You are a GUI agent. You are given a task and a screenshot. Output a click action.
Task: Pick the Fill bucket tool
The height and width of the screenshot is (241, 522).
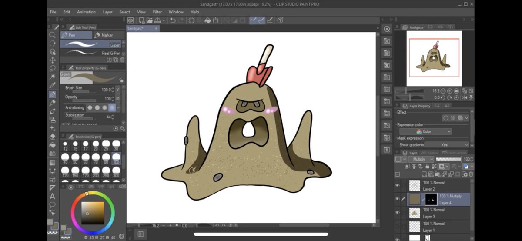click(x=52, y=145)
